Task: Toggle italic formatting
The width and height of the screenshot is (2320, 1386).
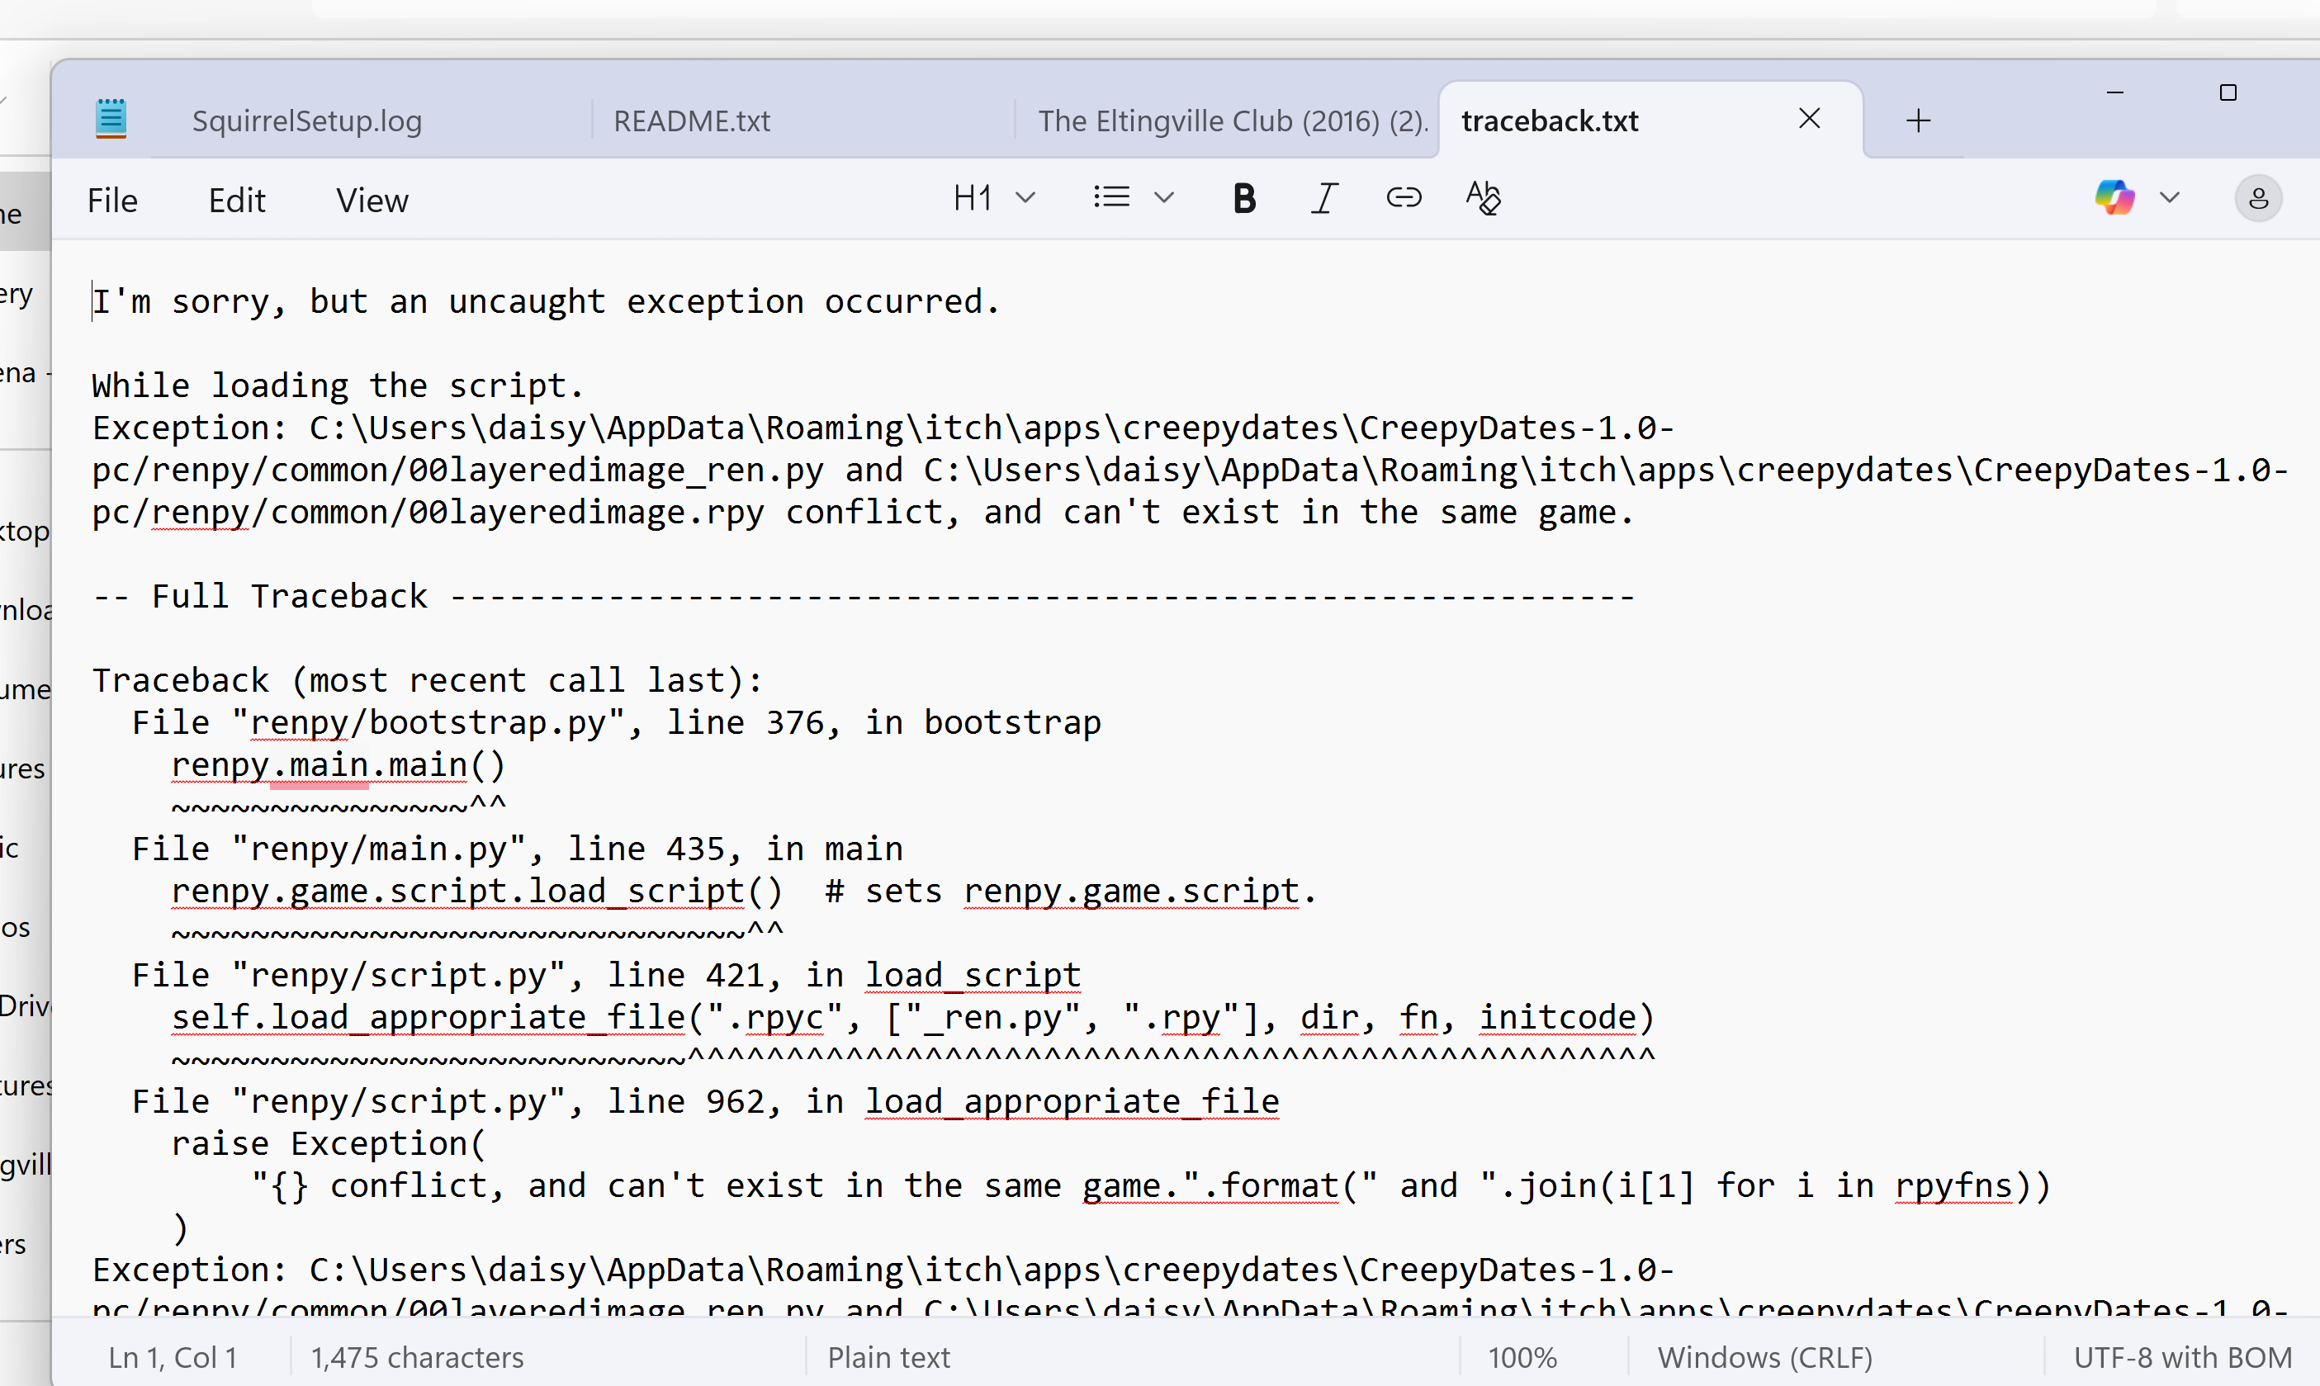Action: 1324,198
